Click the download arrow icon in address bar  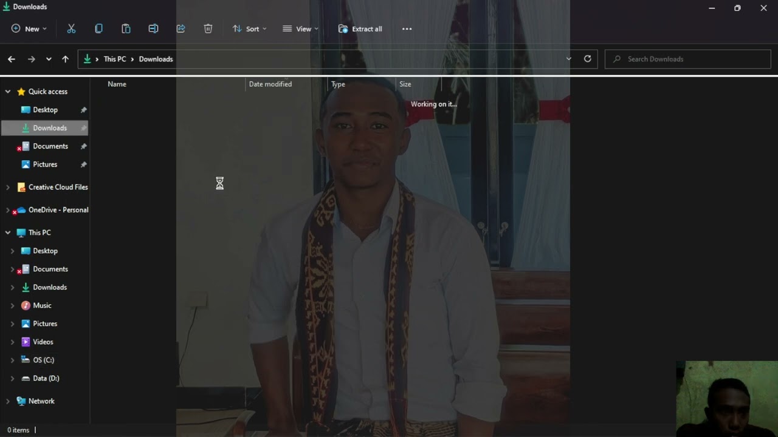click(88, 59)
